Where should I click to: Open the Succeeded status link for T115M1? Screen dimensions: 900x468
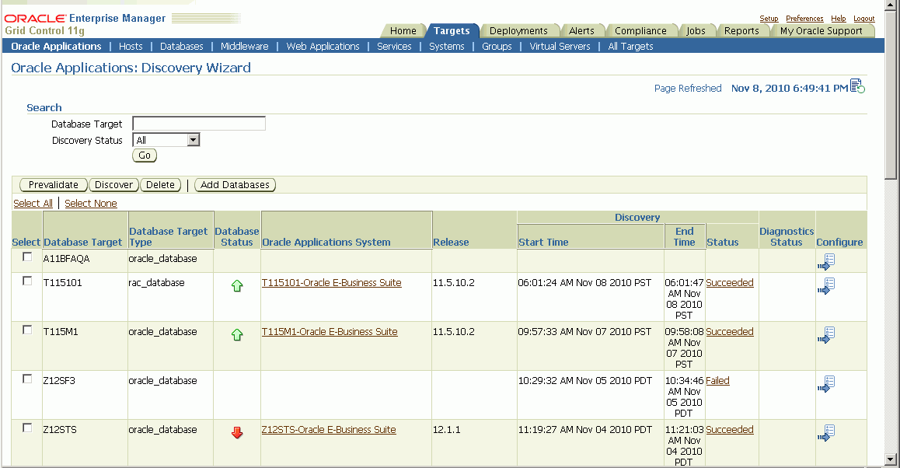pyautogui.click(x=730, y=331)
